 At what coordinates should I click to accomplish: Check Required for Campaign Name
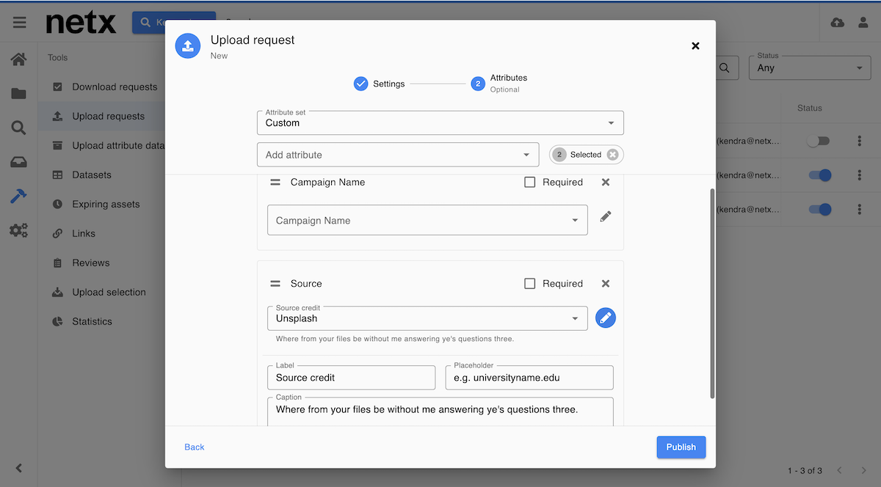(529, 183)
